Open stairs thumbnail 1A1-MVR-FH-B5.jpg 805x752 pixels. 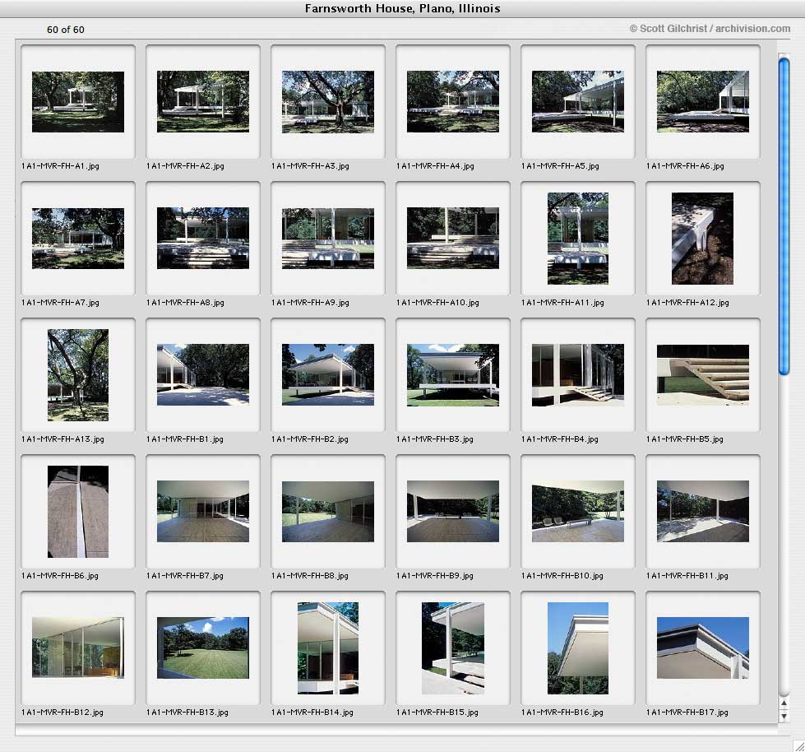point(703,375)
